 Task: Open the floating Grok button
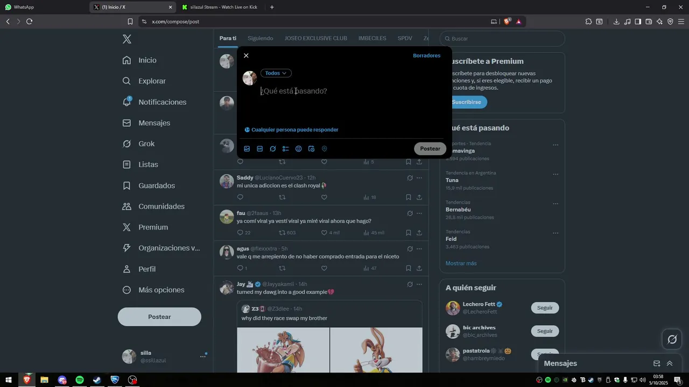pos(672,339)
